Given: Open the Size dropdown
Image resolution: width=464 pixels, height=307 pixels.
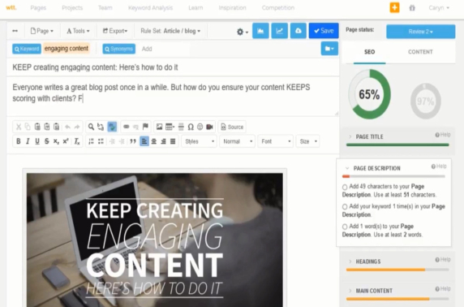Looking at the screenshot, I should coord(307,141).
